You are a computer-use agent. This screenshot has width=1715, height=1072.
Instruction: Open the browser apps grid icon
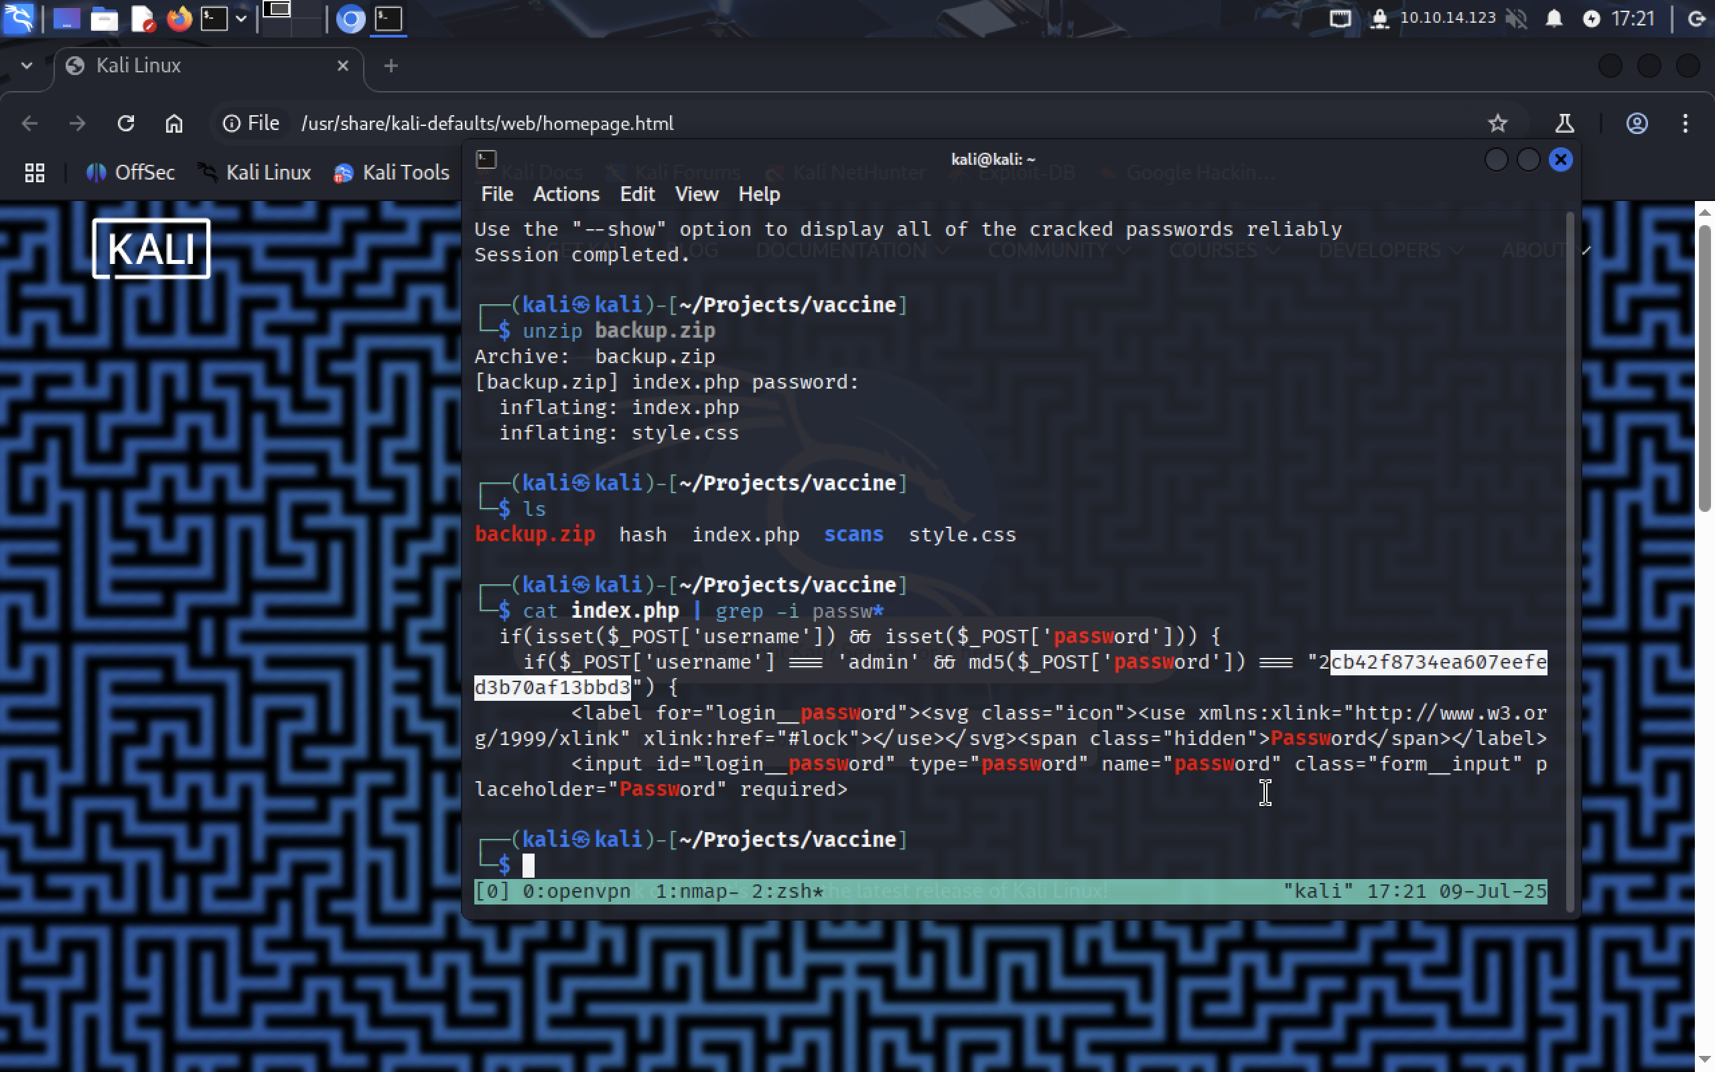(x=35, y=172)
